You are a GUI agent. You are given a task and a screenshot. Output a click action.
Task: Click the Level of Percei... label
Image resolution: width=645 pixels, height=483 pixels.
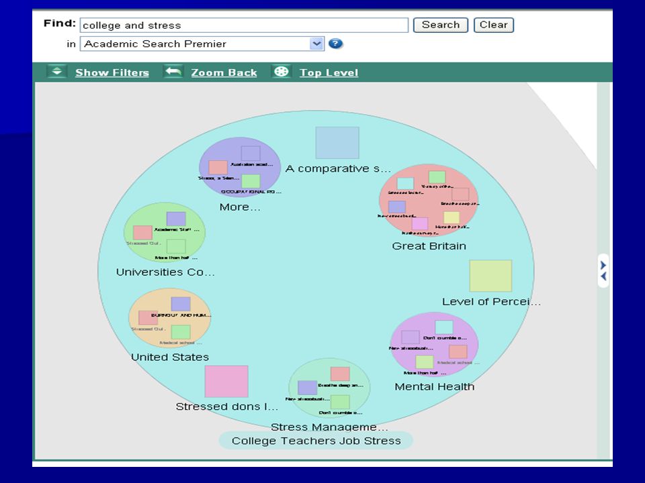click(x=492, y=302)
